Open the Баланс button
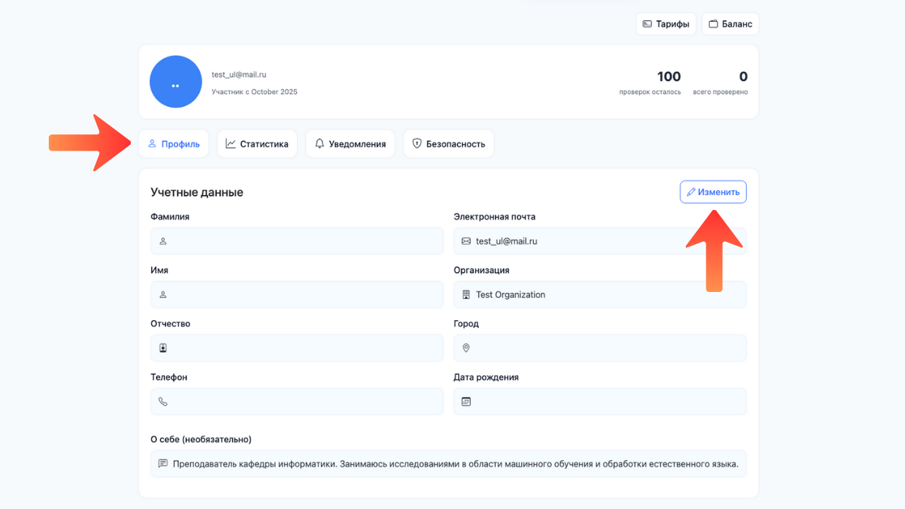This screenshot has width=905, height=509. click(x=730, y=24)
